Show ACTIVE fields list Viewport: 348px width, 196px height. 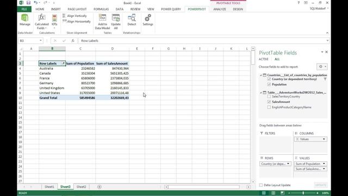(263, 59)
